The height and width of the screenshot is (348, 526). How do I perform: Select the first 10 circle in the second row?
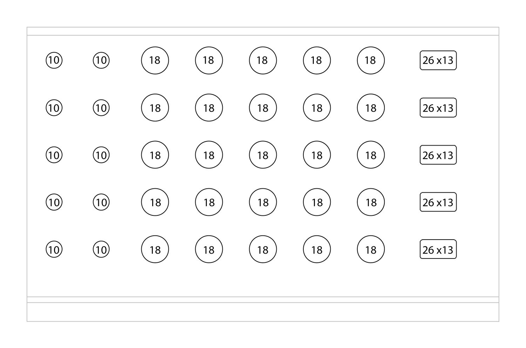pyautogui.click(x=54, y=108)
